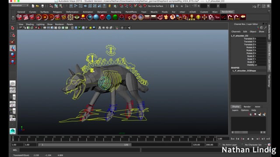Toggle the viewport isolate select icon
280x157 pixels.
click(117, 28)
